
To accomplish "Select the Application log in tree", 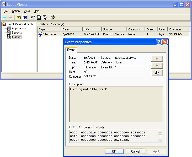I will click(19, 28).
